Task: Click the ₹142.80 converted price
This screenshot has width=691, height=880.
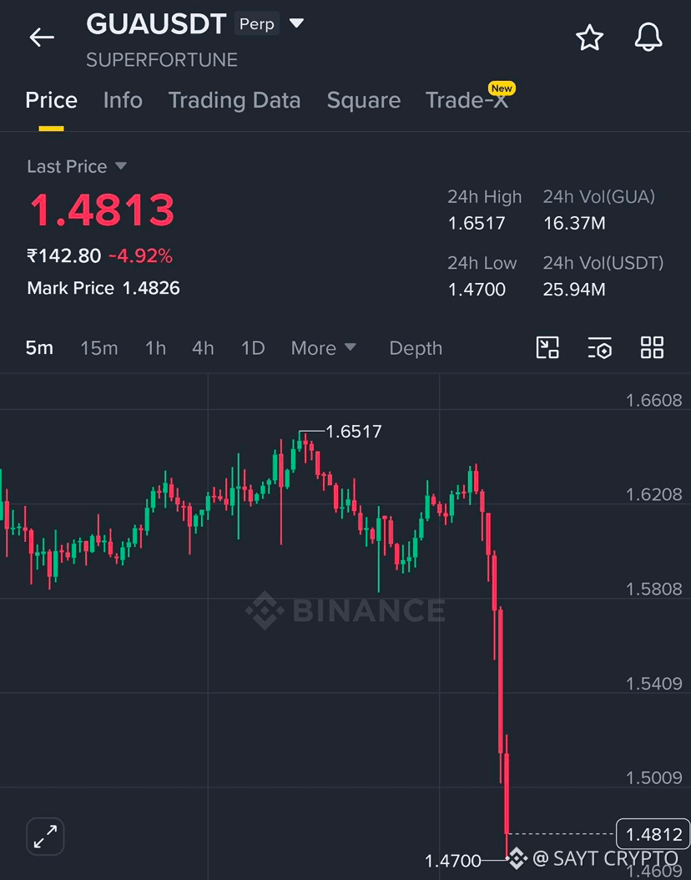Action: [64, 256]
